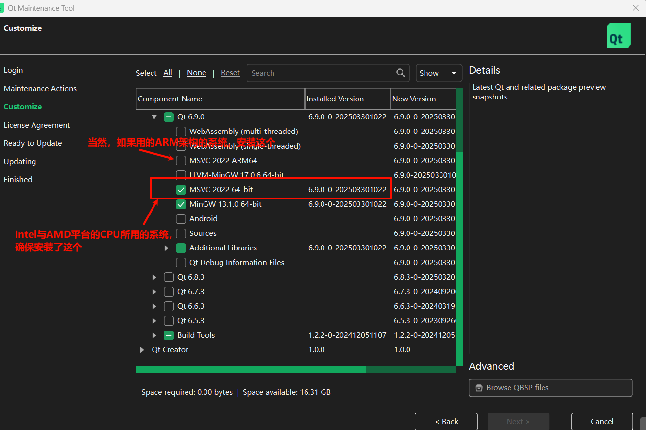Viewport: 646px width, 430px height.
Task: Click the Qt Maintenance Tool title icon
Action: click(x=2, y=8)
